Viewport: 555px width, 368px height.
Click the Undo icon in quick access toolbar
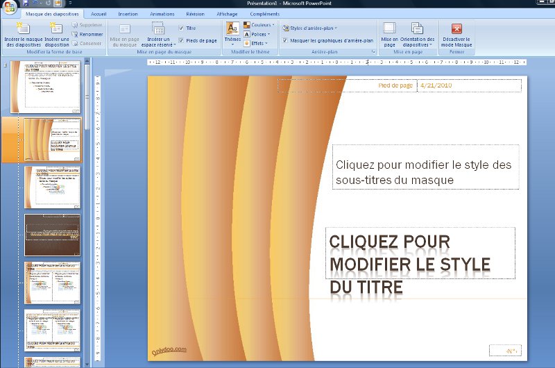(x=37, y=3)
